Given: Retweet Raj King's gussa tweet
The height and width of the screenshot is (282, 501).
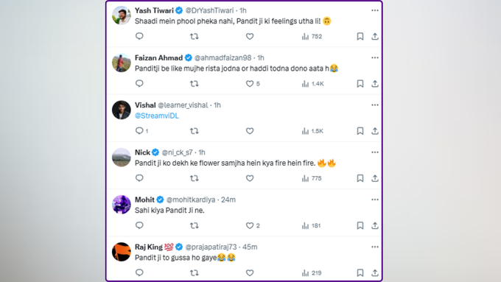Looking at the screenshot, I should [x=195, y=272].
